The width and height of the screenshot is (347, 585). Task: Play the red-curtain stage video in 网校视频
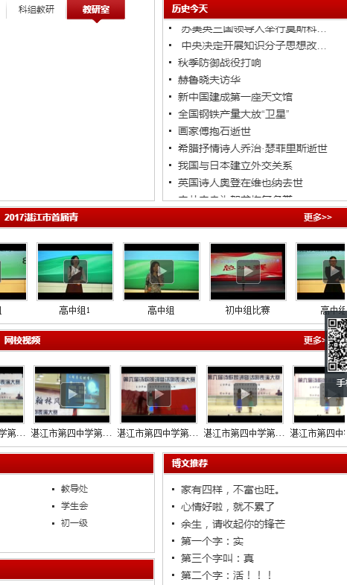pos(159,394)
